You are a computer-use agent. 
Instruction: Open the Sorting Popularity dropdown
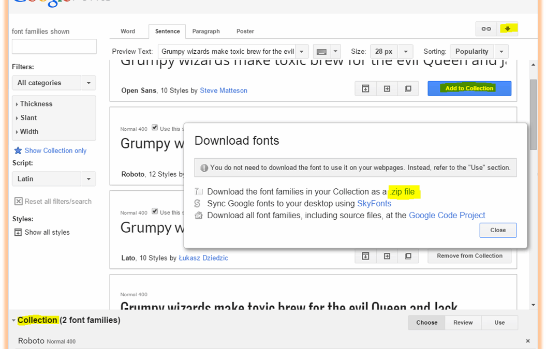(x=479, y=52)
